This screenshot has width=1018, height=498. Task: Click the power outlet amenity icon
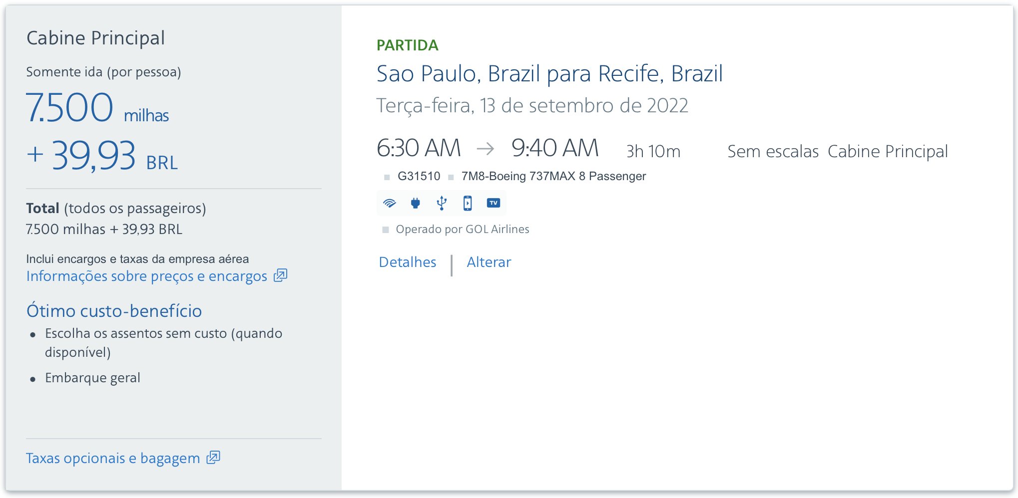coord(416,203)
